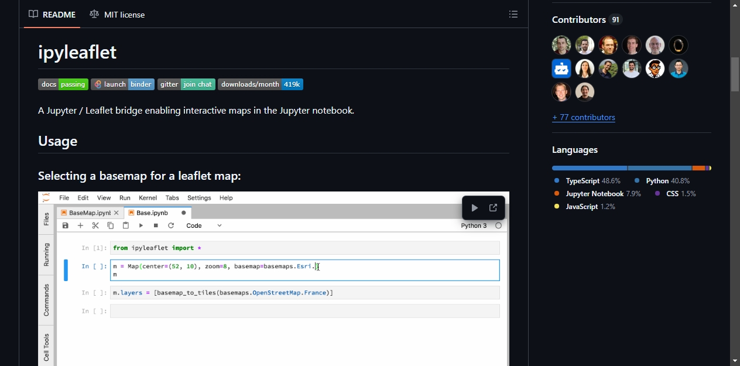Click the scales icon on MIT license tab
Screen dimensions: 740x366
(94, 14)
